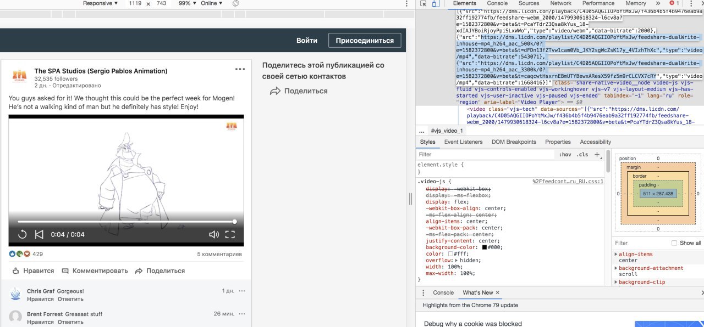This screenshot has width=704, height=327.
Task: Replay the video with the circular arrow
Action: tap(23, 234)
